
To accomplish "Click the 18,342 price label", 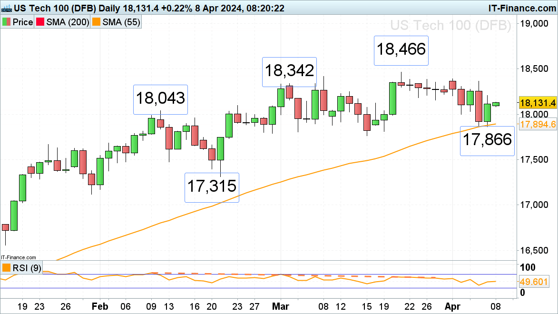I will coord(289,71).
